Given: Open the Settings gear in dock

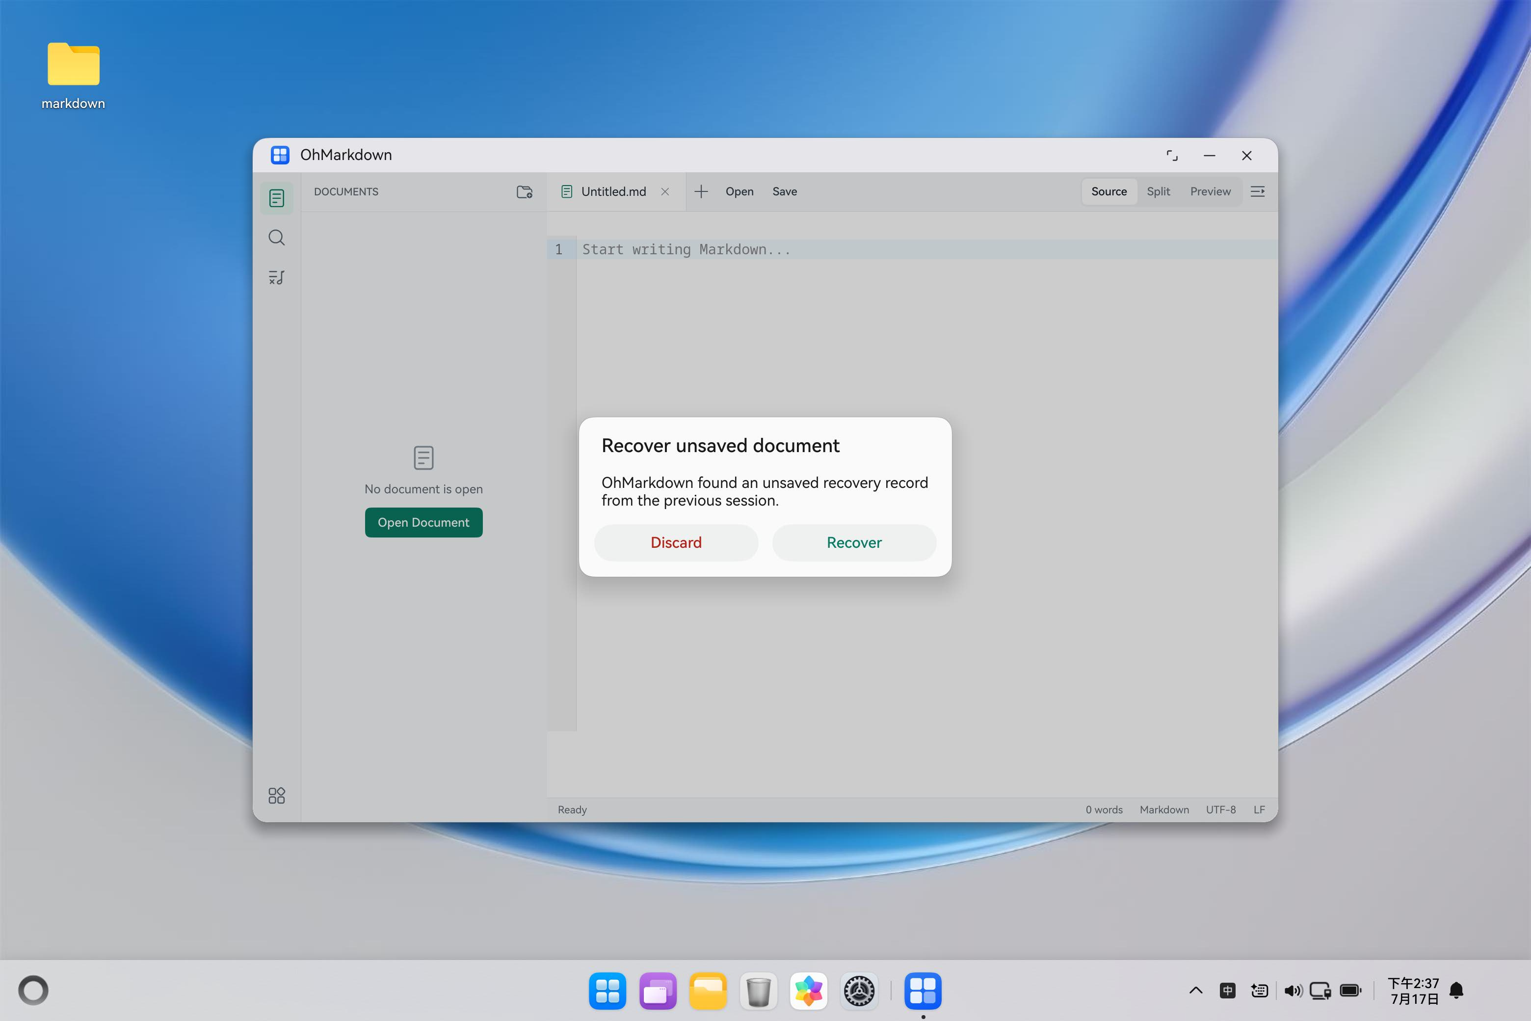Looking at the screenshot, I should (859, 991).
